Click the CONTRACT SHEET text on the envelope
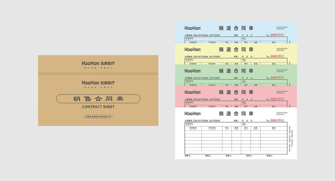Viewport: 335px width, 181px height. (x=98, y=107)
